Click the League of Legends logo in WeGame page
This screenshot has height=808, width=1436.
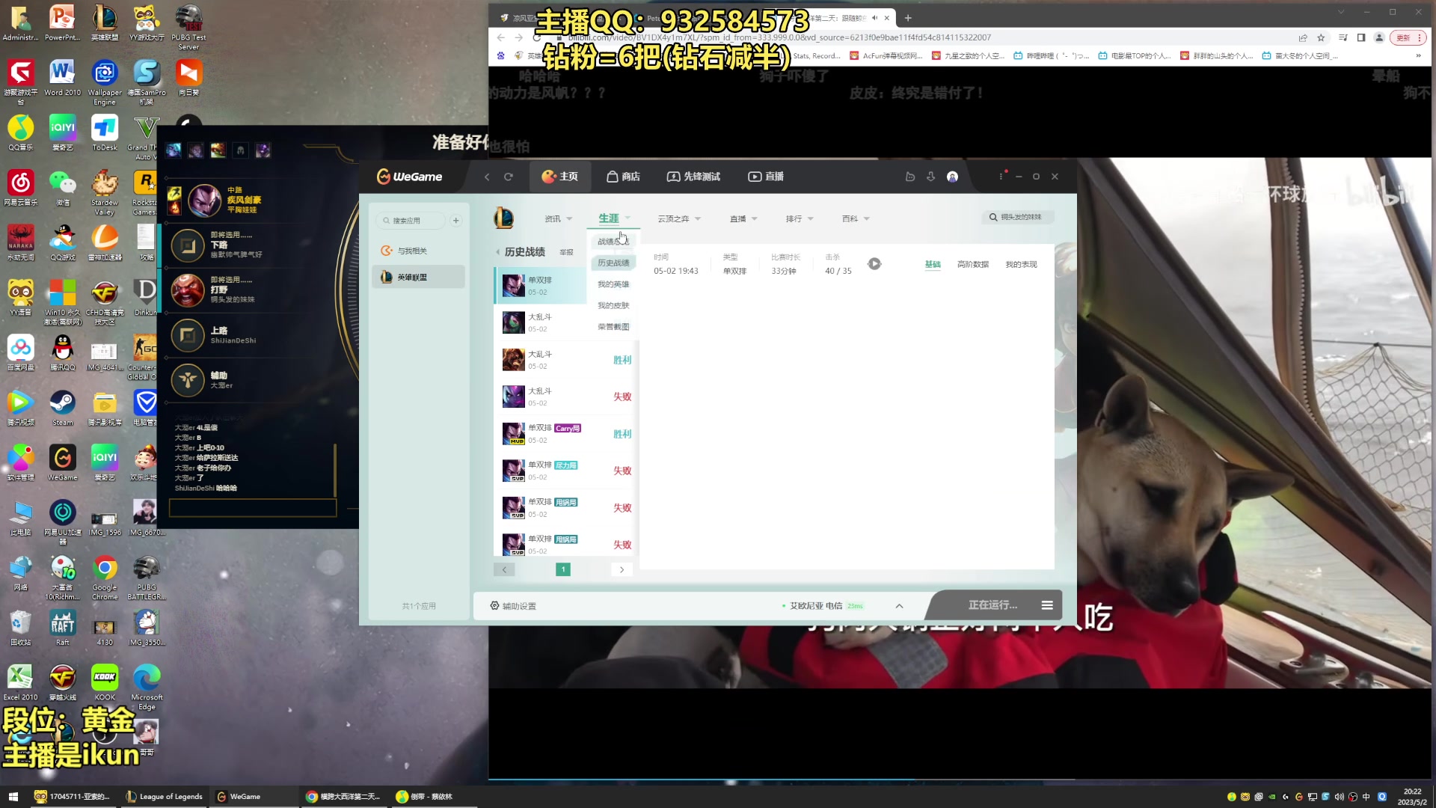pos(503,218)
